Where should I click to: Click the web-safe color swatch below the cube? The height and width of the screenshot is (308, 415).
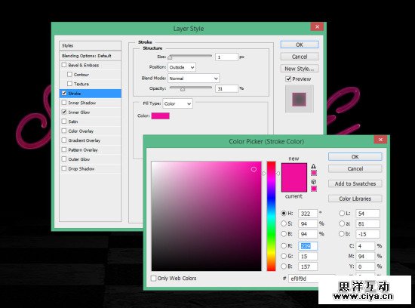tap(314, 189)
